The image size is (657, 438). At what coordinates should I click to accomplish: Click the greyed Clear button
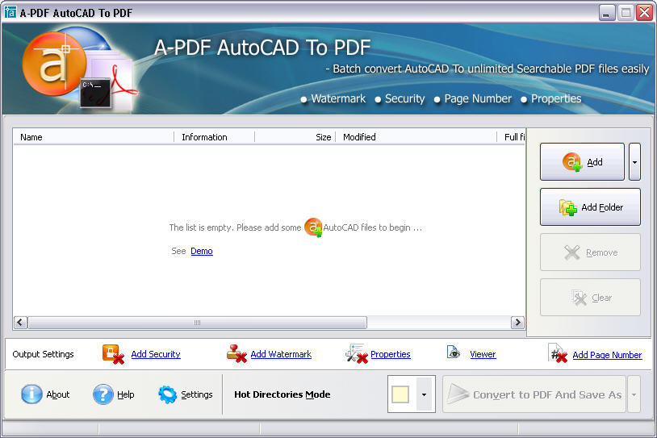coord(590,298)
